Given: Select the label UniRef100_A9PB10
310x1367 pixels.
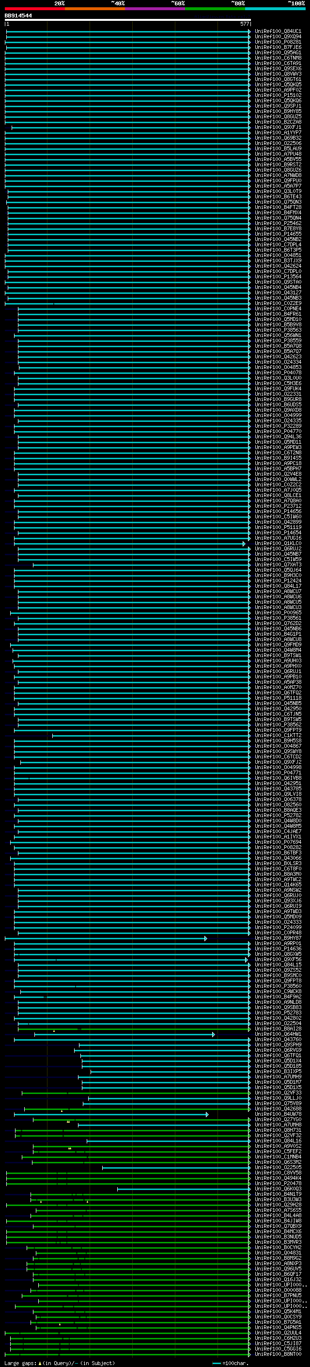Looking at the screenshot, I should pyautogui.click(x=278, y=676).
